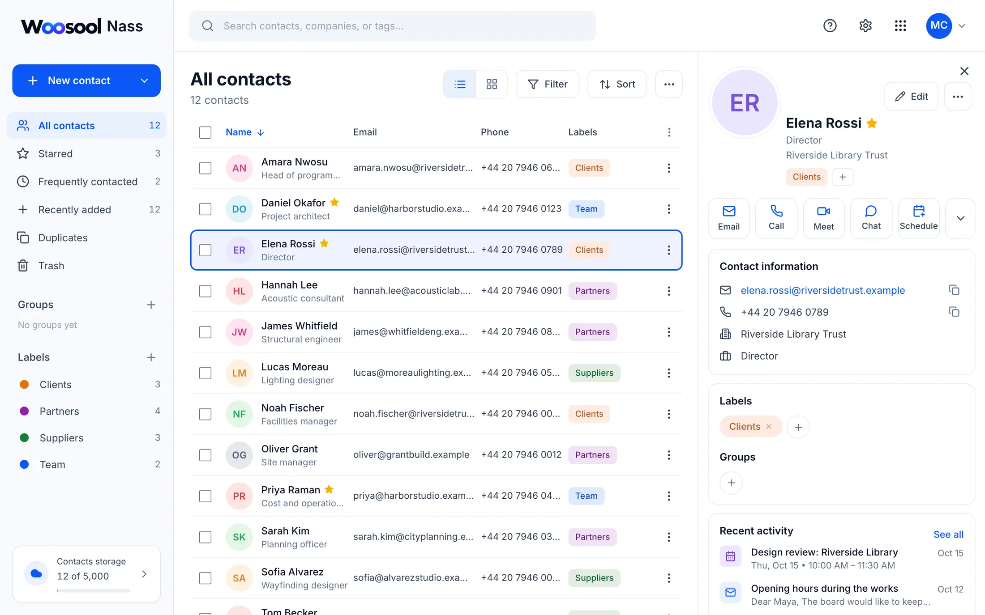Remove Clients label from Elena's labels
Viewport: 985px width, 615px height.
coord(769,427)
